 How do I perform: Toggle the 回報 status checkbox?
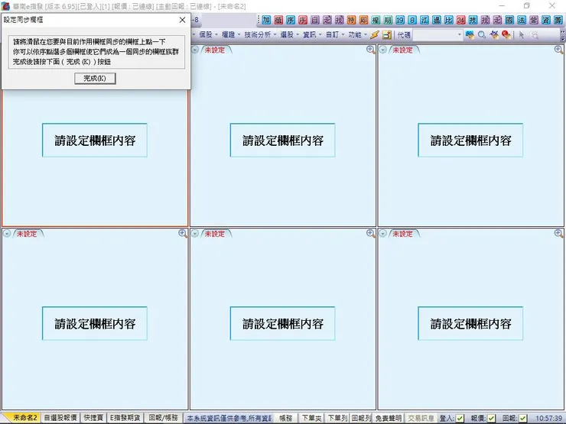click(522, 418)
